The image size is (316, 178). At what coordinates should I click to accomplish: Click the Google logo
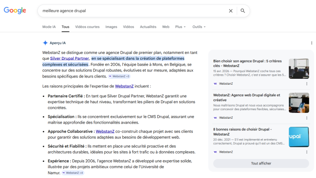[15, 10]
